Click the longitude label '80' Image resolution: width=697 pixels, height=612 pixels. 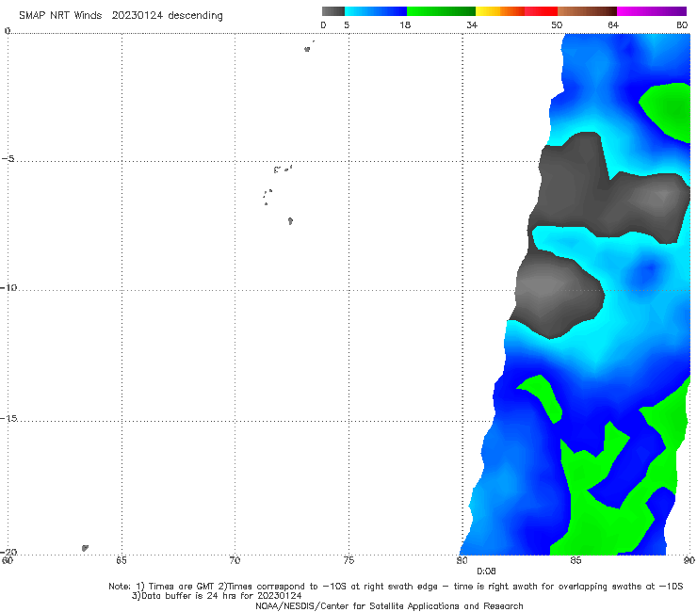pyautogui.click(x=462, y=560)
